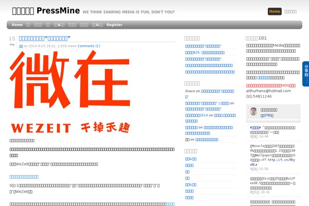Click the Weibo post mentioning Monocle

272,155
